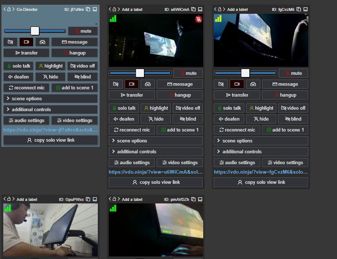Viewport: 337px width, 259px height.
Task: Click crossed-out camera icon in fgCvzM6 panel
Action: point(221,84)
